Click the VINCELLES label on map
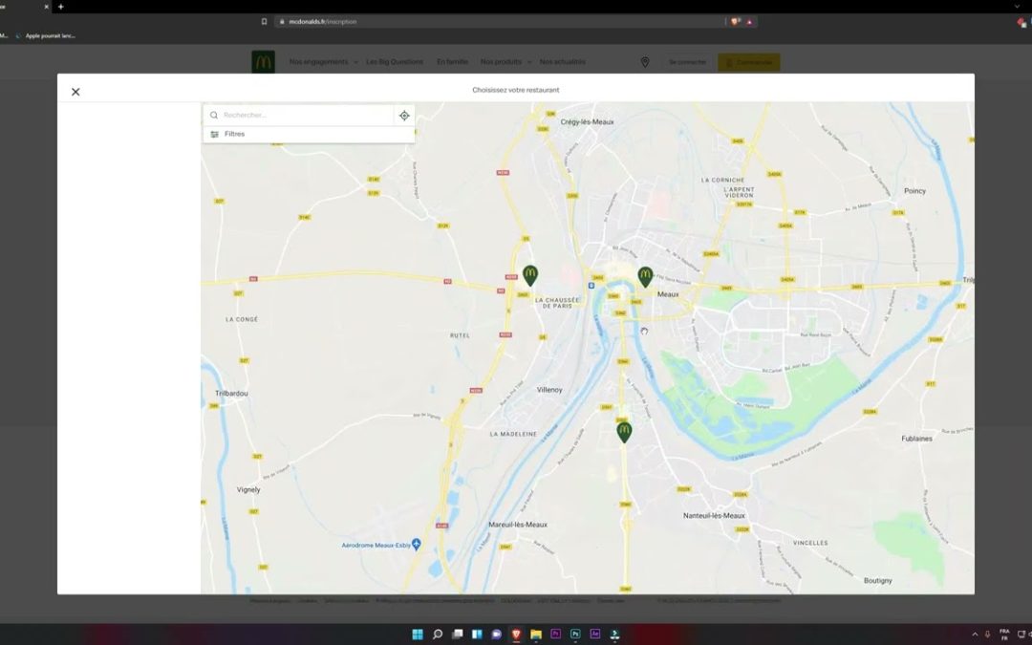 click(810, 543)
